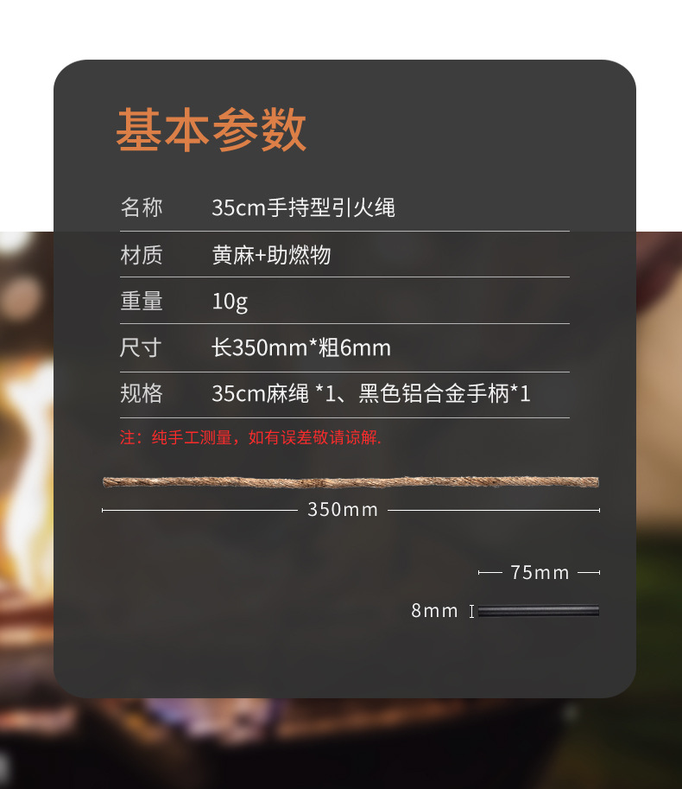
Task: Select the 规格 label
Action: (142, 393)
